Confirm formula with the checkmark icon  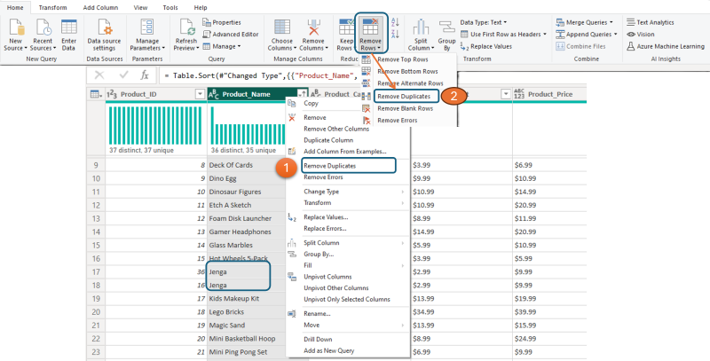[123, 75]
